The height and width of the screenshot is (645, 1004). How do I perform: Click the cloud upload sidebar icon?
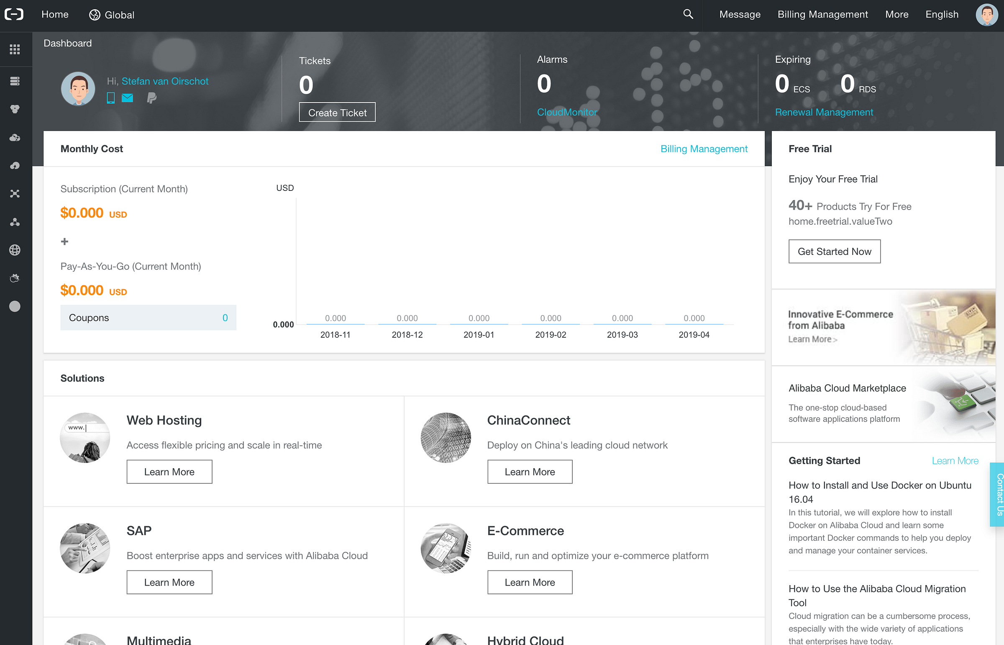point(15,165)
